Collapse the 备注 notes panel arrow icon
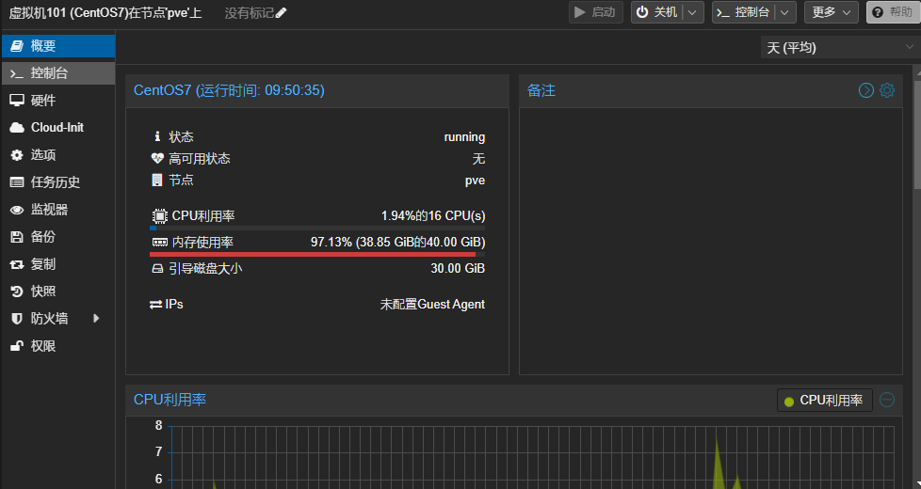The image size is (921, 489). pyautogui.click(x=866, y=90)
